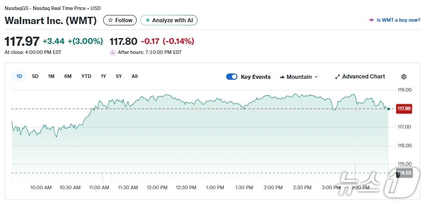Screen dimensions: 426x204
Task: Open chart settings gear icon
Action: pos(404,77)
